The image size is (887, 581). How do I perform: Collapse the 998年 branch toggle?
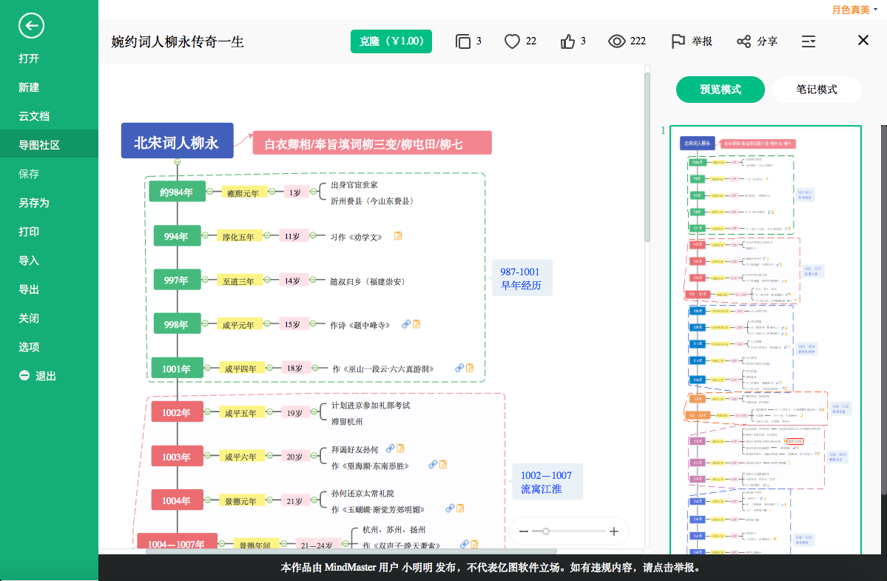click(x=206, y=323)
